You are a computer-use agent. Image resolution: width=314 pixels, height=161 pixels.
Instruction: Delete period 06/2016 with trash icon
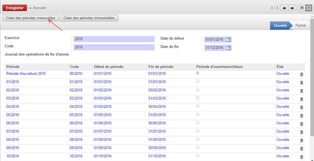pyautogui.click(x=302, y=124)
